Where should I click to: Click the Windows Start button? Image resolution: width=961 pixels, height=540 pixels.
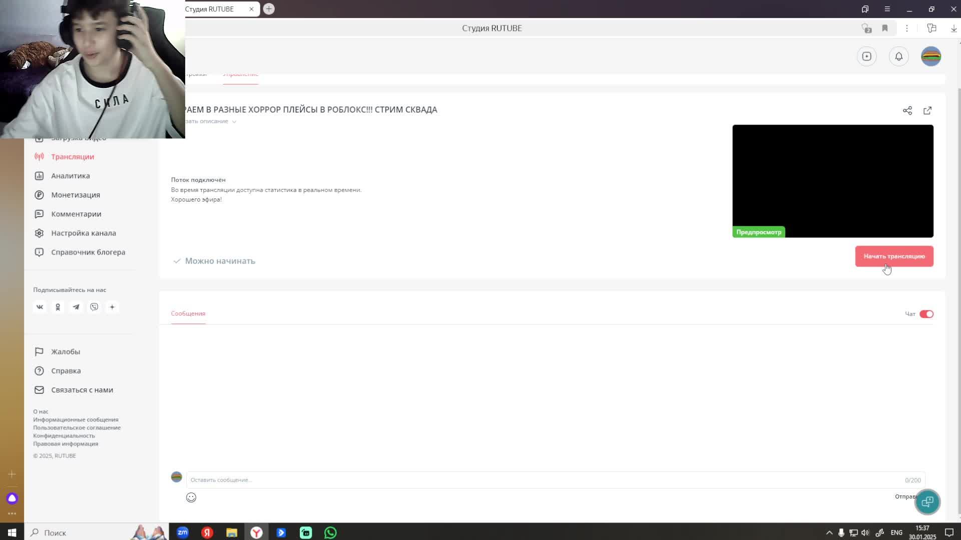tap(12, 532)
